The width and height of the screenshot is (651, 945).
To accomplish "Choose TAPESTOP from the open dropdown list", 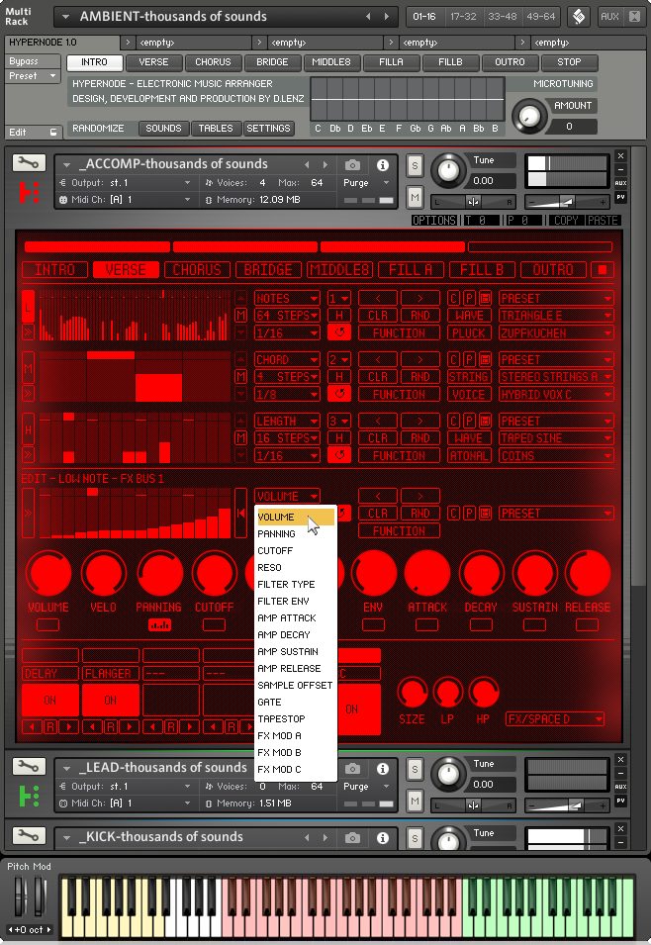I will [x=295, y=719].
